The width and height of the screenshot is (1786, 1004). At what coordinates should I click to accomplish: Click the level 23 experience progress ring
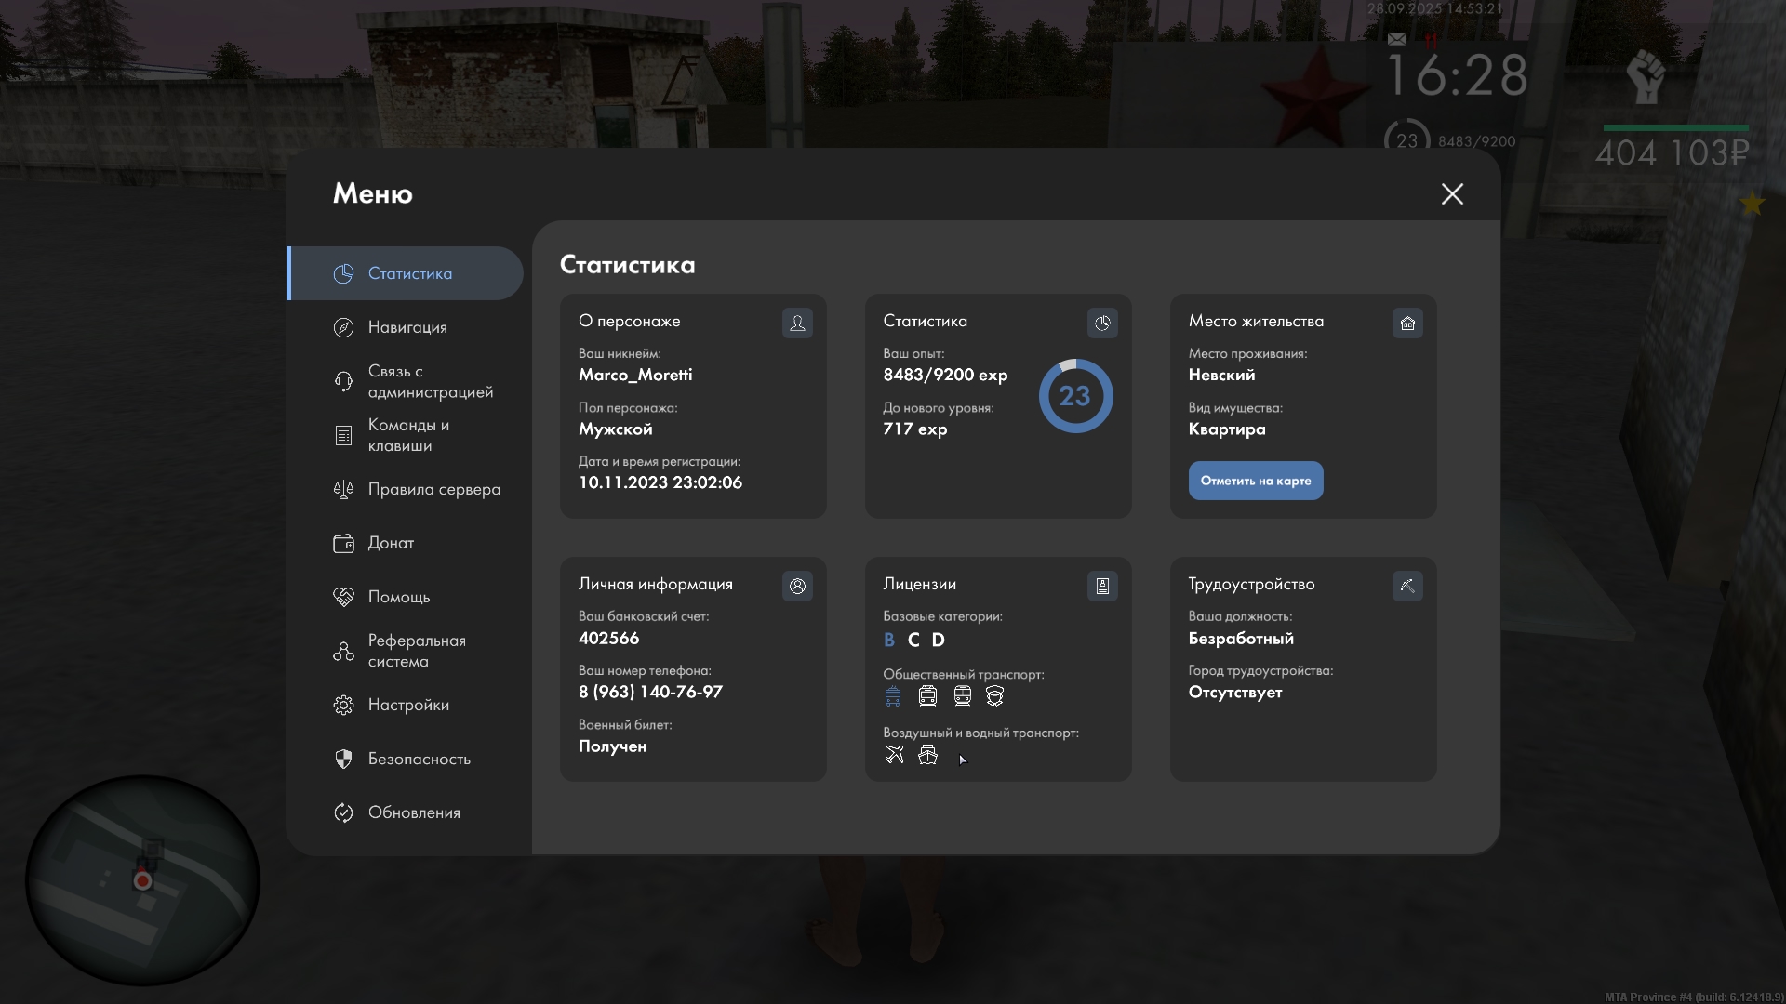[1074, 396]
